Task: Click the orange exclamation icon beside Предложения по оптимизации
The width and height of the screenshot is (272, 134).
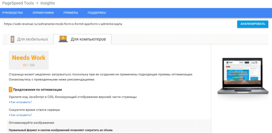Action: tap(10, 90)
